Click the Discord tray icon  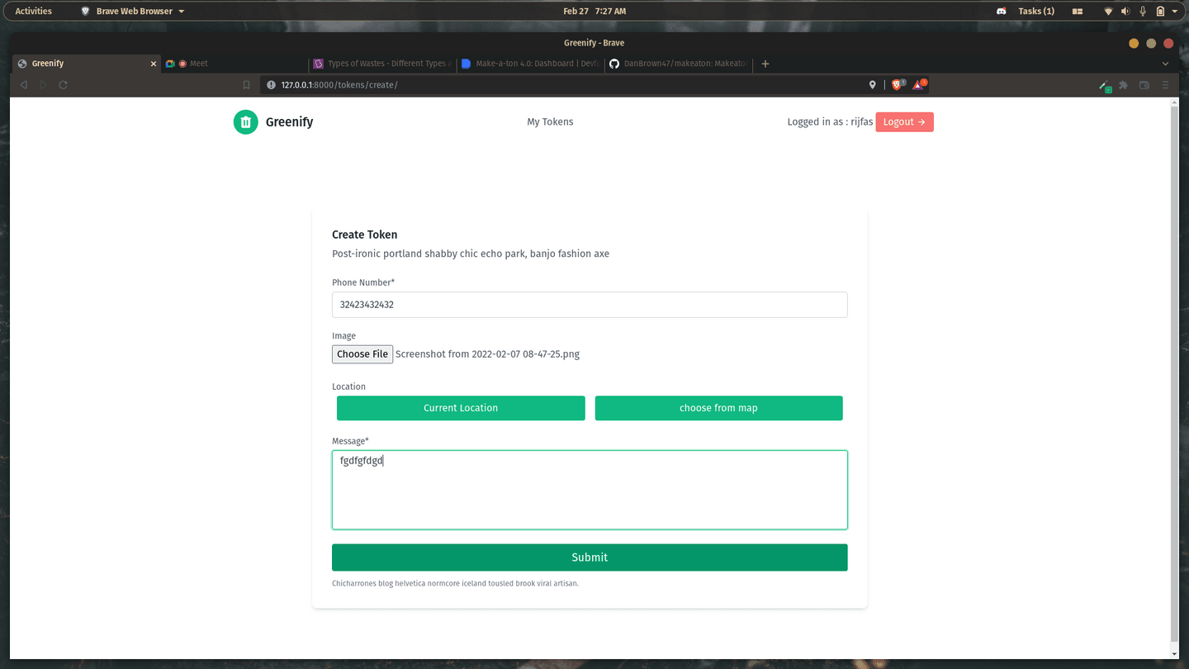pyautogui.click(x=1002, y=12)
